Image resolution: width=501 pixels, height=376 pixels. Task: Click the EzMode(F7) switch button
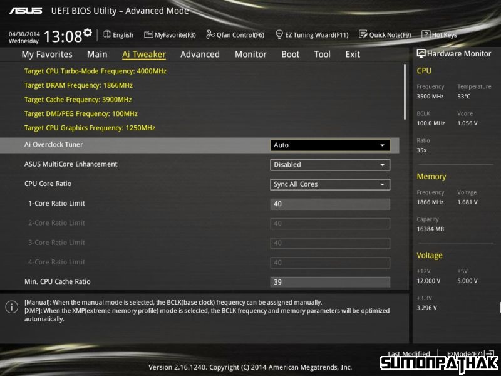click(470, 353)
